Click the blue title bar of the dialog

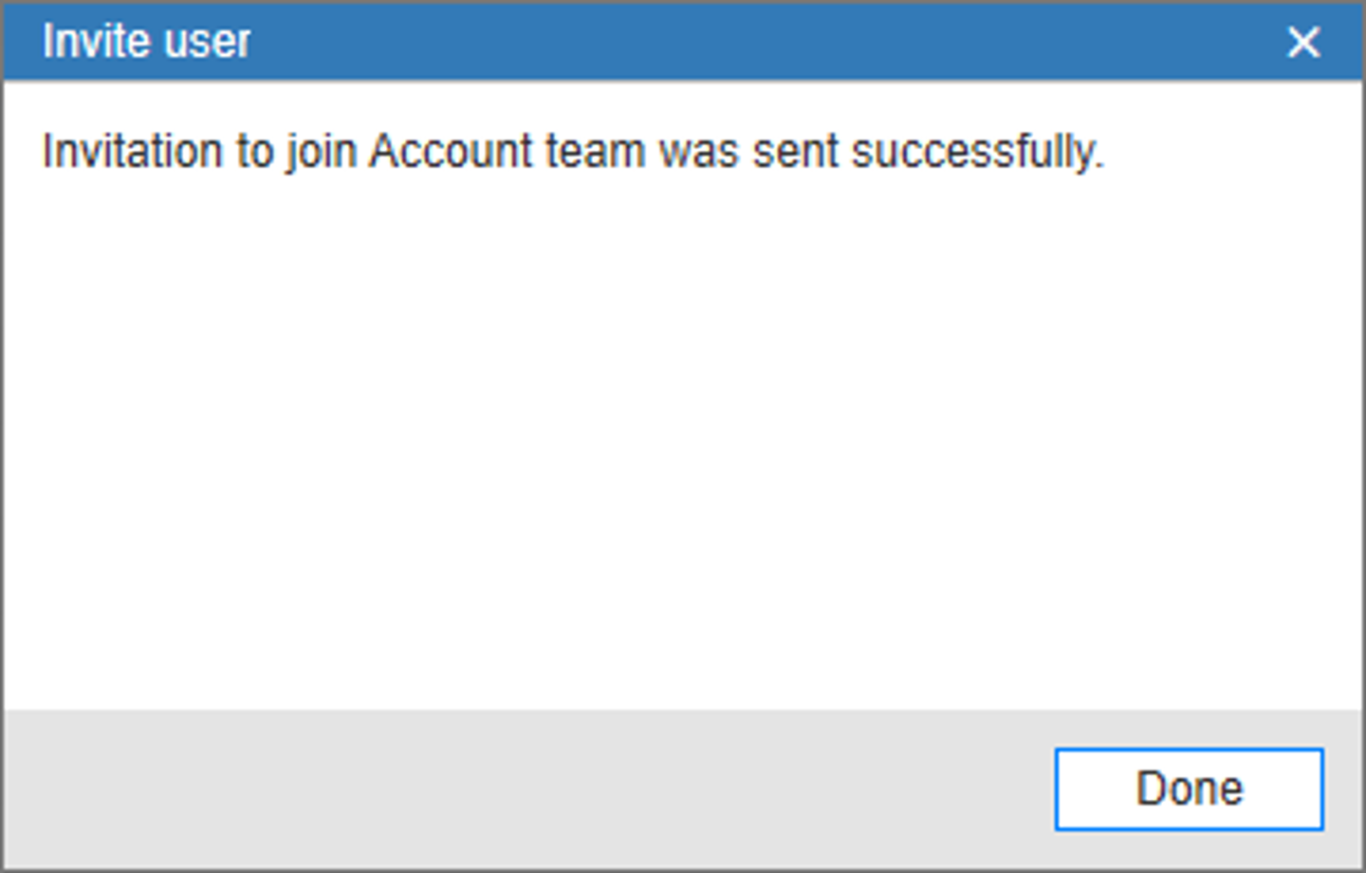[683, 42]
